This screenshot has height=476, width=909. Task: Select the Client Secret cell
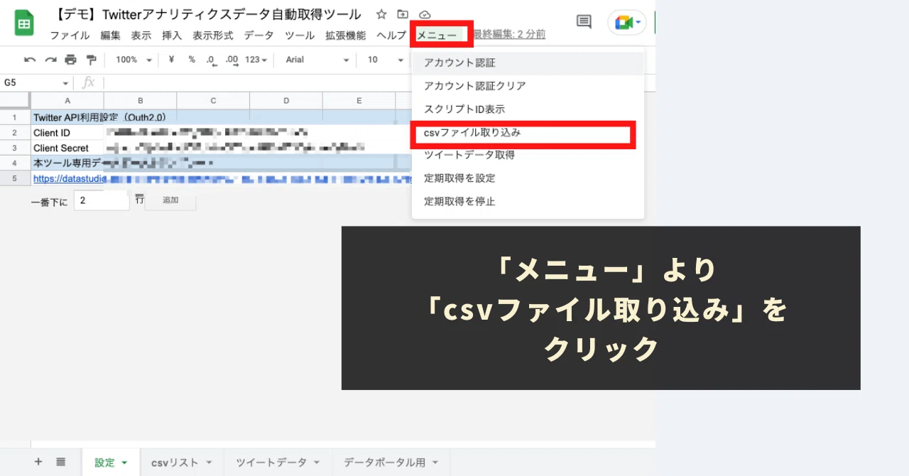(x=67, y=148)
